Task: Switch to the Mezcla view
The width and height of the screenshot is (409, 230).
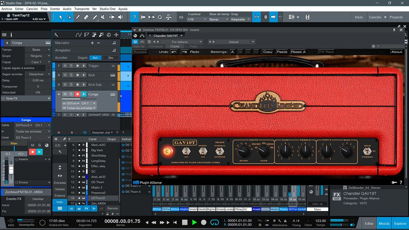Action: [384, 224]
